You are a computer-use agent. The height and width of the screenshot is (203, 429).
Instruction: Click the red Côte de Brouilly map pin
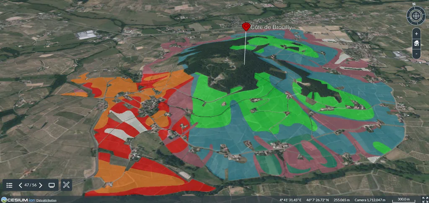(246, 26)
